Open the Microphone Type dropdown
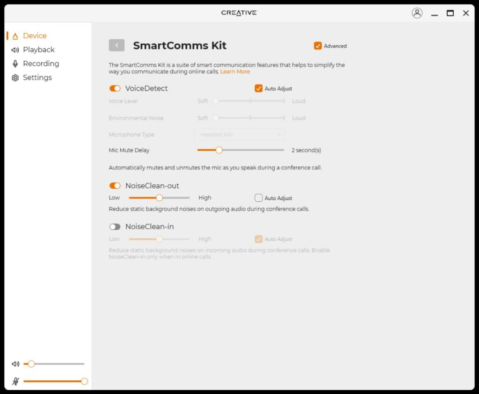479x394 pixels. pyautogui.click(x=239, y=134)
